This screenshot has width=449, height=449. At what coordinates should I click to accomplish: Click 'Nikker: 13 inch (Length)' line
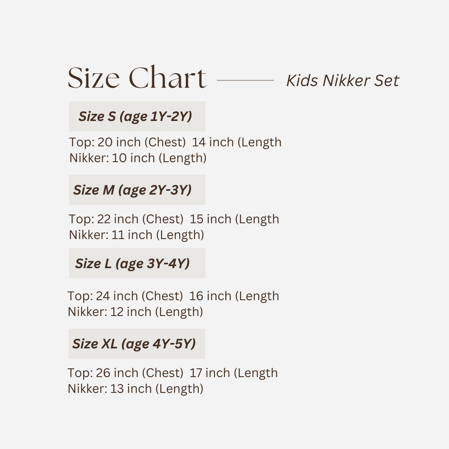135,389
